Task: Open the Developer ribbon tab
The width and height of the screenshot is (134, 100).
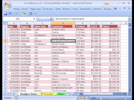Action: pyautogui.click(x=86, y=9)
